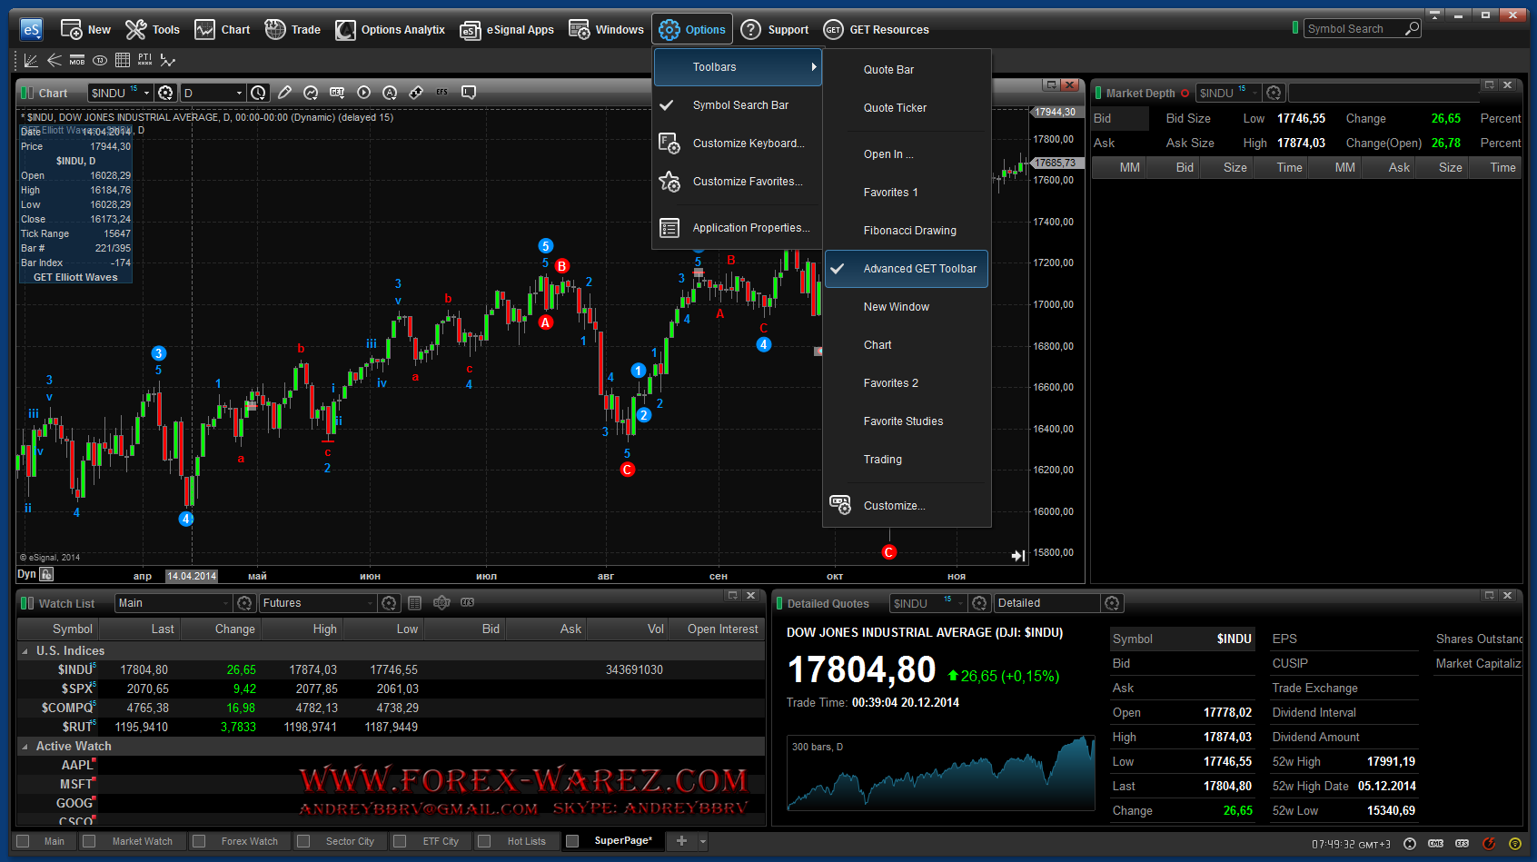This screenshot has height=862, width=1537.
Task: Tick the checkbox on Forex Watch tab
Action: click(x=199, y=841)
